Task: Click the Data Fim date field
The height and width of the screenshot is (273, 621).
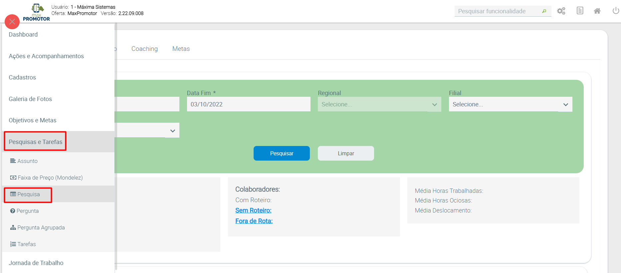Action: coord(249,104)
